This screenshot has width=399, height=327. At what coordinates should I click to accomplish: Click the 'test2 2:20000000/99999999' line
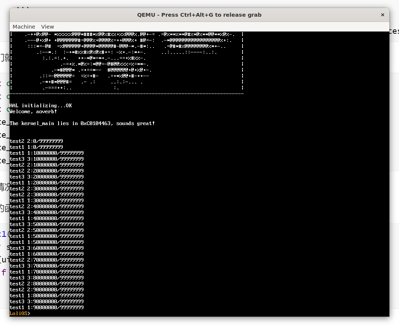click(x=47, y=171)
